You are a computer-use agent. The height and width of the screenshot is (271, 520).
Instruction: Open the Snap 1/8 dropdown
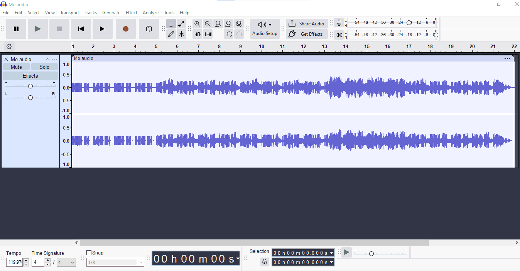click(x=115, y=263)
